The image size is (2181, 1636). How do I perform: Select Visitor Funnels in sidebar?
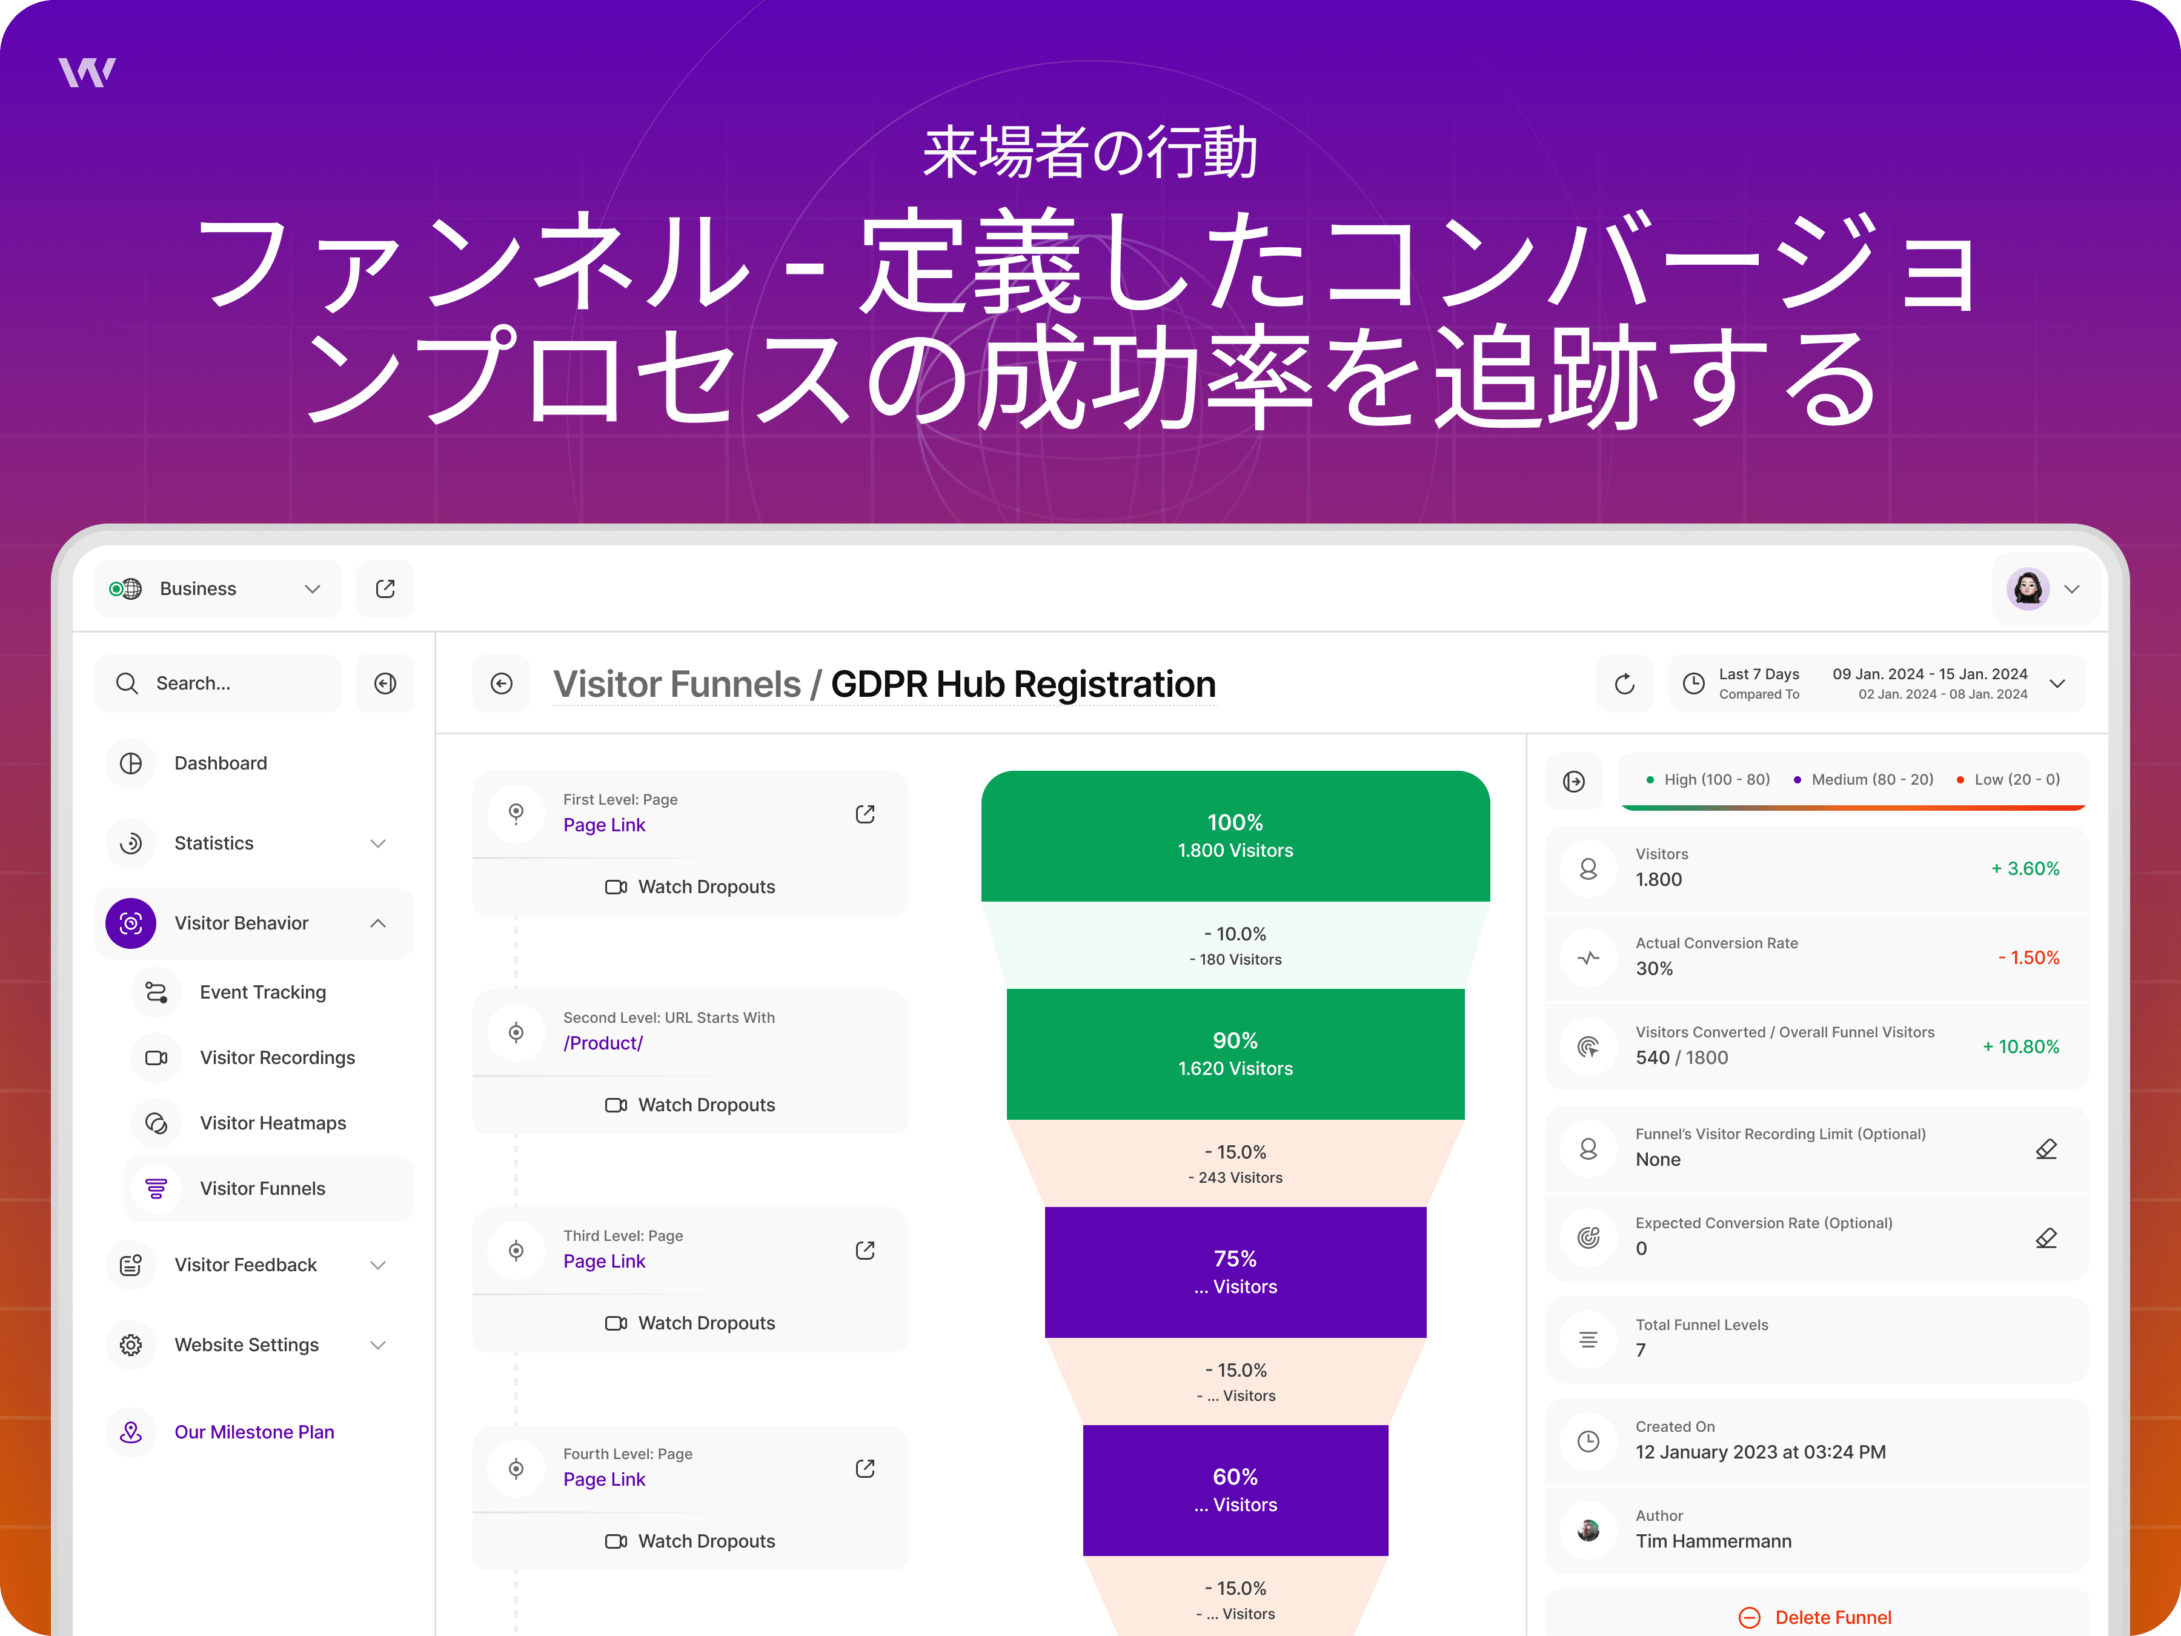pos(268,1188)
